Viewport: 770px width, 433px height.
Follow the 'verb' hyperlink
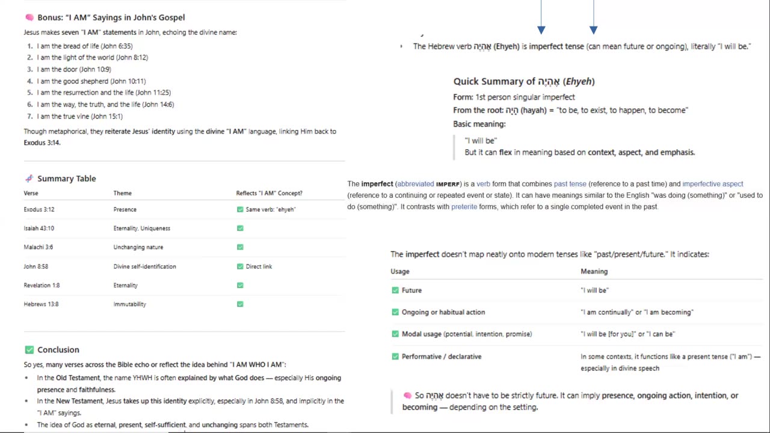483,184
